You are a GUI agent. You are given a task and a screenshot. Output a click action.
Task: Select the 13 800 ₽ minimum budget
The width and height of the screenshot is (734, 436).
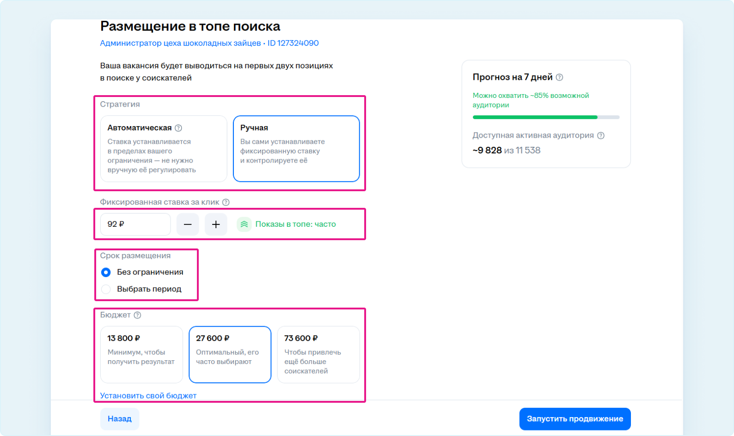(x=141, y=355)
